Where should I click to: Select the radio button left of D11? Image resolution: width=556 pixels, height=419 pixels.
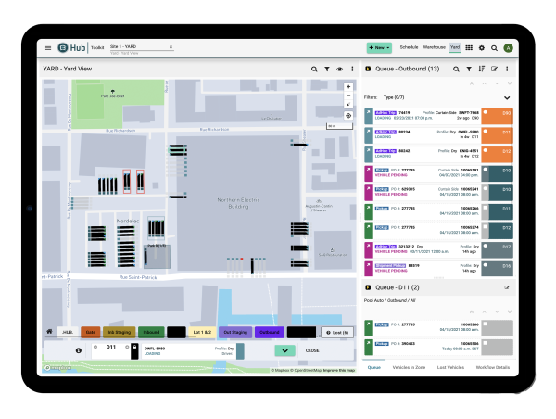point(95,347)
